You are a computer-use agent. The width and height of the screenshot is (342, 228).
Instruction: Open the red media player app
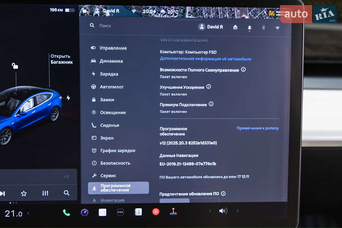(156, 212)
